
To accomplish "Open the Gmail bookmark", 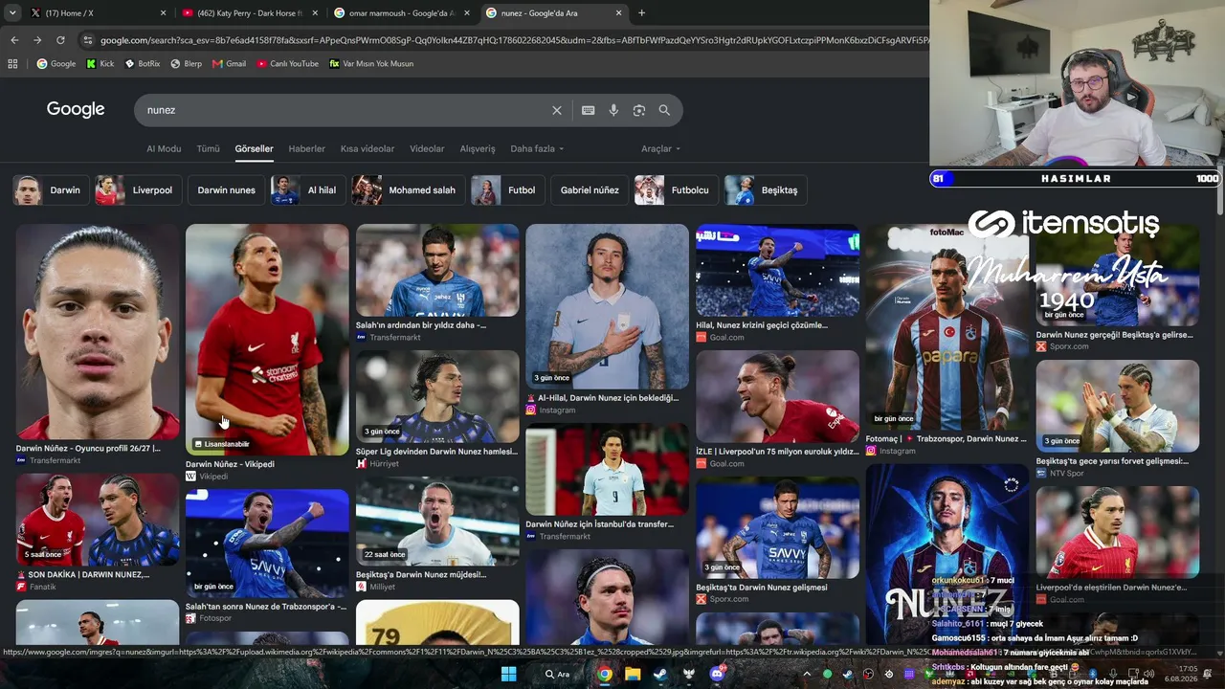I will (229, 64).
